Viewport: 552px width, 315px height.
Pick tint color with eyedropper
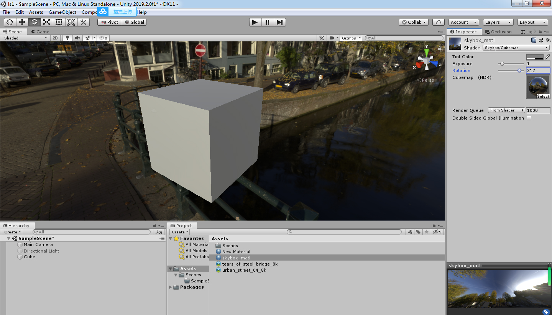(547, 57)
